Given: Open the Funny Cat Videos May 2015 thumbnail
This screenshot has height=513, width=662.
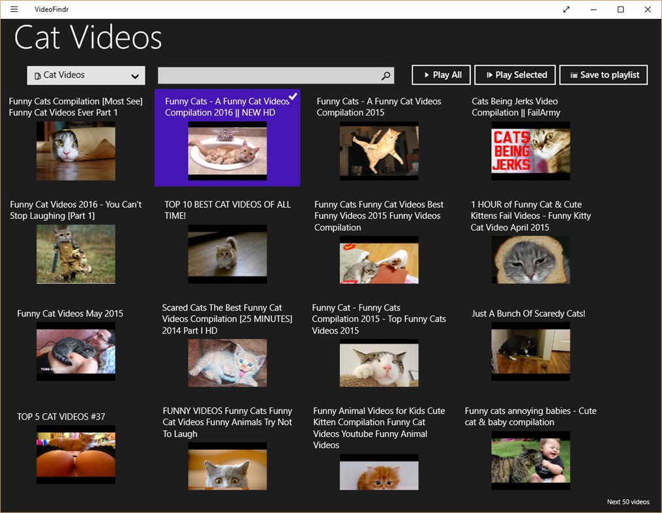Looking at the screenshot, I should tap(76, 351).
